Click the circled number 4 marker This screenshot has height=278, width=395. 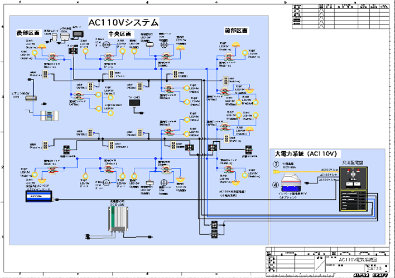[x=276, y=185]
